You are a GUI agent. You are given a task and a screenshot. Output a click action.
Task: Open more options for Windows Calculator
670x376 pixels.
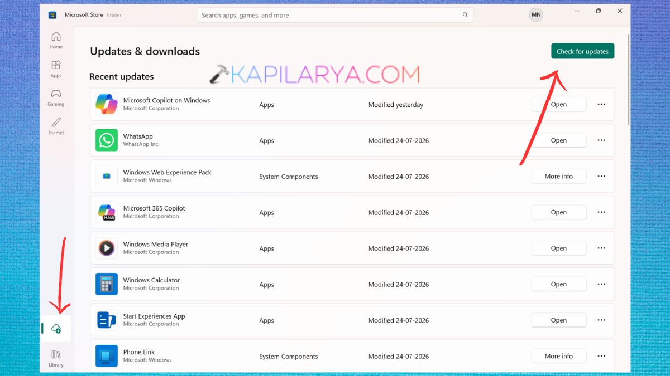(x=601, y=284)
